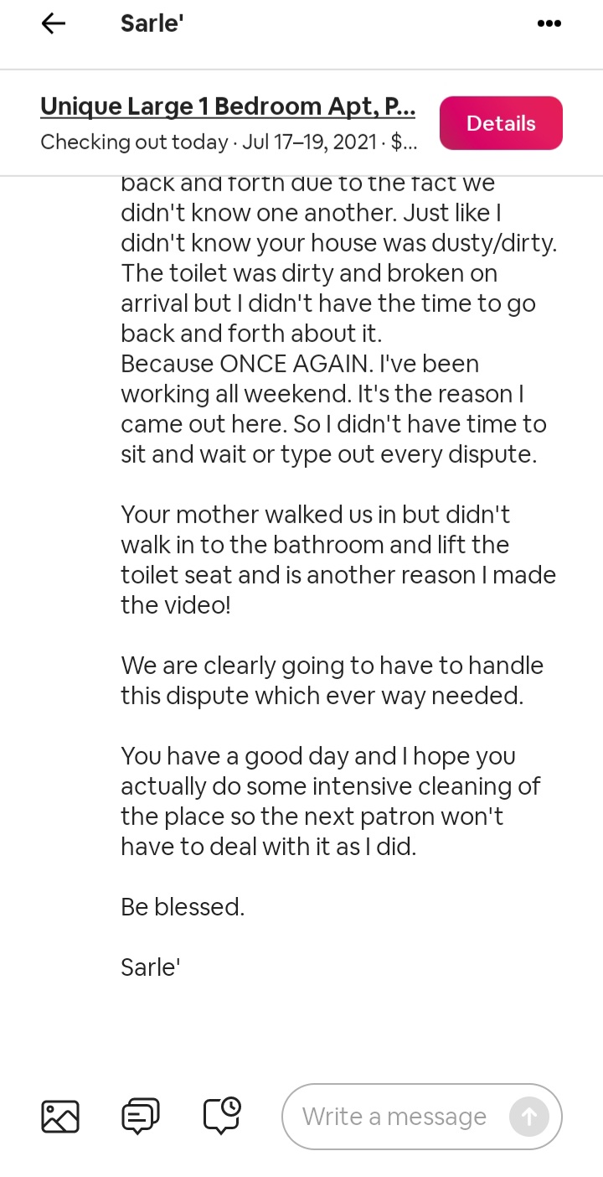Go back using the left arrow
Screen dimensions: 603x1177
[x=54, y=24]
